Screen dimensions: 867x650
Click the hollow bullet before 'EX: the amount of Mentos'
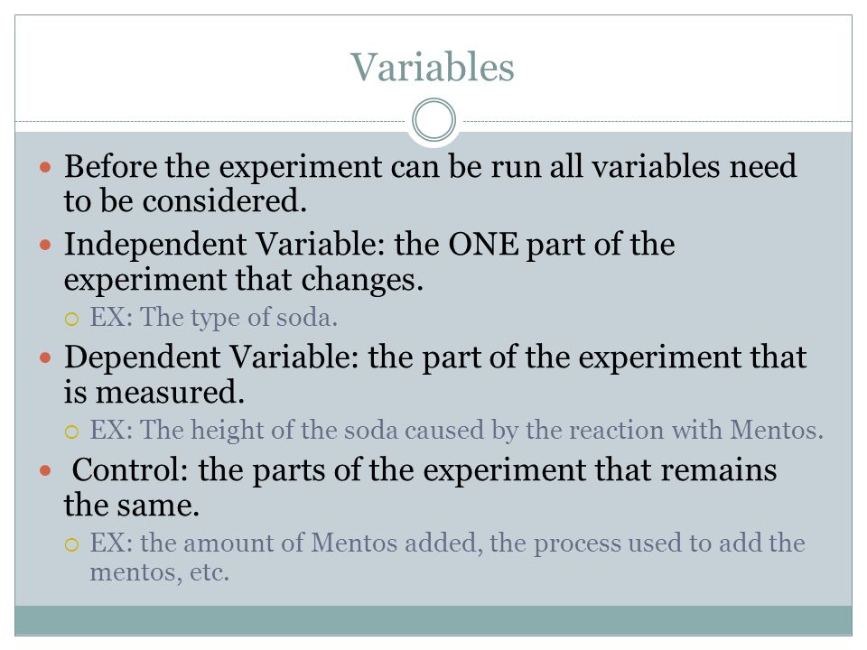pos(71,545)
